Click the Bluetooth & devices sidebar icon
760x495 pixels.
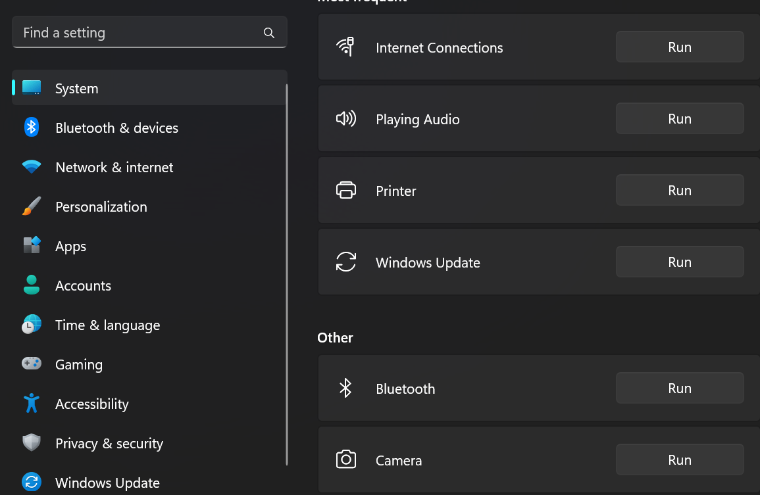[32, 128]
